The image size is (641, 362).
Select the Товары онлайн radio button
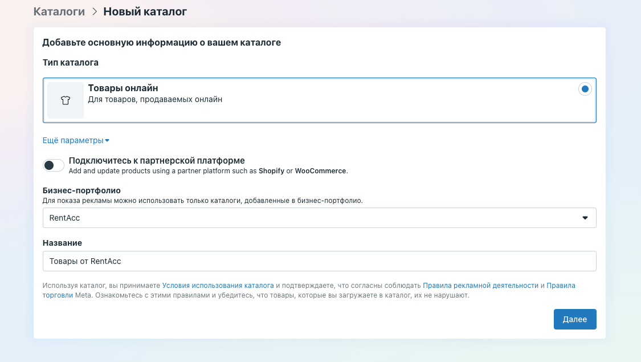coord(585,89)
